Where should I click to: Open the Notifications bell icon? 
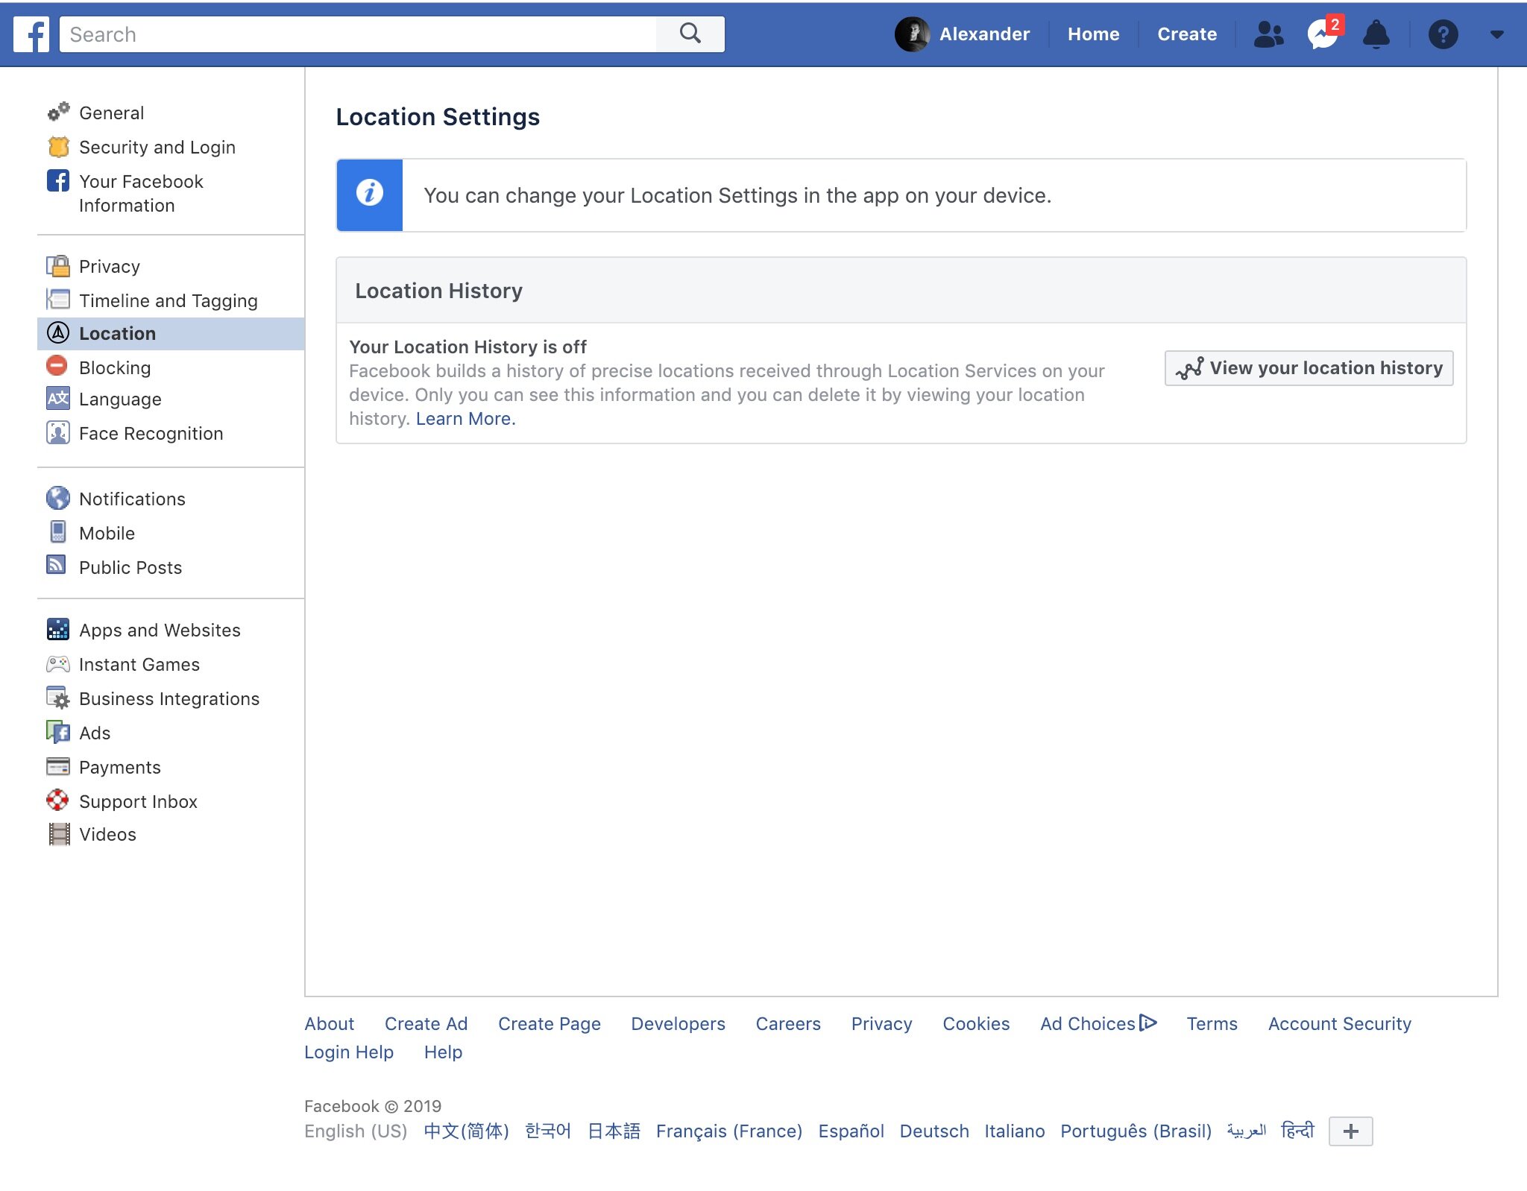coord(1376,34)
